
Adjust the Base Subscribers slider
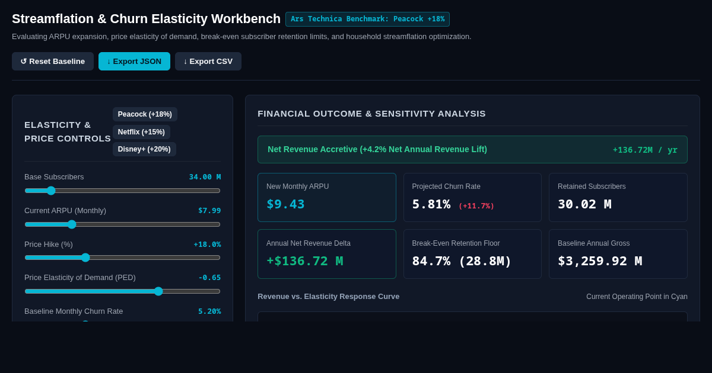coord(122,191)
